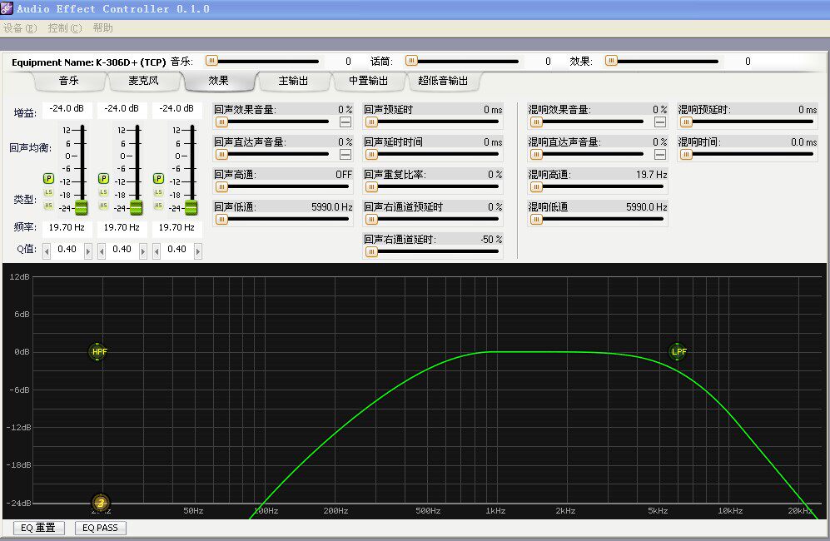Click the minus icon beside 混响直达声音量

[660, 154]
